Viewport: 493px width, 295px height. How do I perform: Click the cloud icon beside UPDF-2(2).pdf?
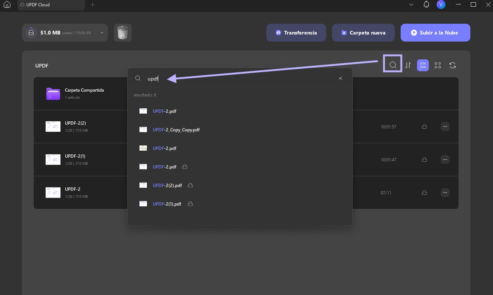click(x=190, y=185)
